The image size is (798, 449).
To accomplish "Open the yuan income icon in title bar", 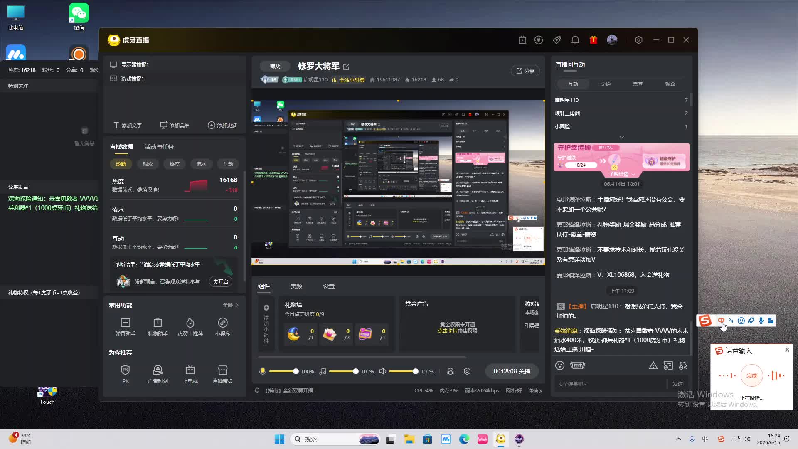I will [539, 40].
